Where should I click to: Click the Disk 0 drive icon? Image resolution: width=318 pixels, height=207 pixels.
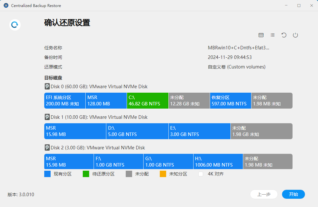point(47,87)
